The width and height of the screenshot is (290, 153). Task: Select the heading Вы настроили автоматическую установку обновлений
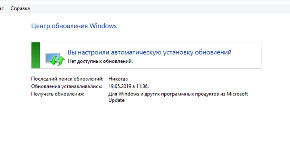click(149, 52)
